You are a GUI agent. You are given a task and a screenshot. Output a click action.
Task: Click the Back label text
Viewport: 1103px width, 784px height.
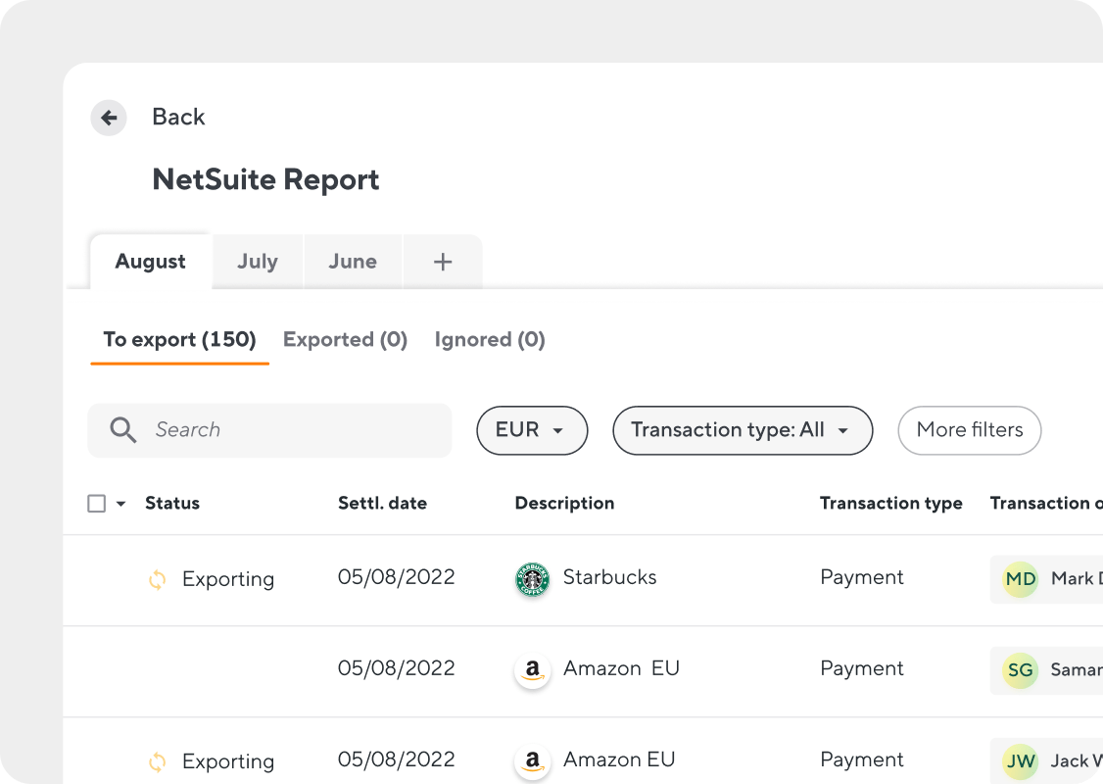(178, 117)
